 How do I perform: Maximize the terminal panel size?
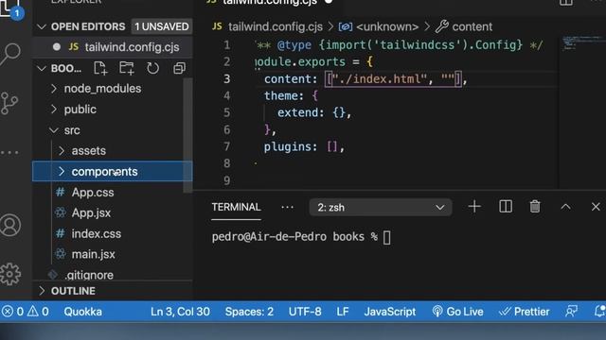[x=566, y=207]
